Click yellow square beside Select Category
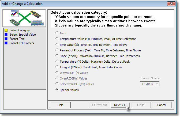Viewport: 180px width, 117px height. (x=6, y=30)
